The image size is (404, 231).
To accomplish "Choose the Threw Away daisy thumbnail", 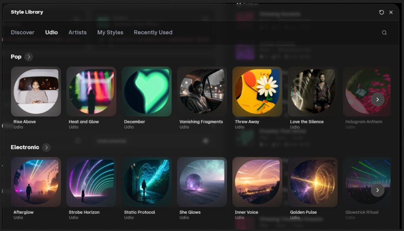I will (x=257, y=91).
